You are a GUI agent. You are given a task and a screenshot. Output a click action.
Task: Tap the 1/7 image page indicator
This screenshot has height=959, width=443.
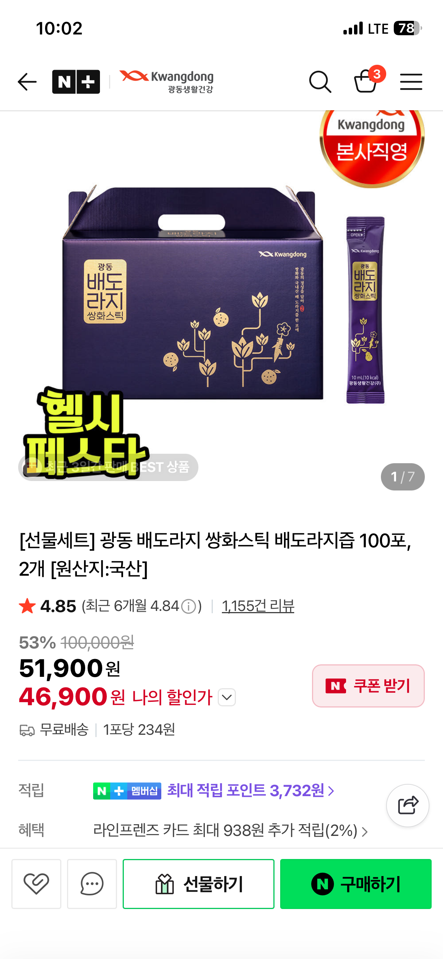pyautogui.click(x=402, y=476)
